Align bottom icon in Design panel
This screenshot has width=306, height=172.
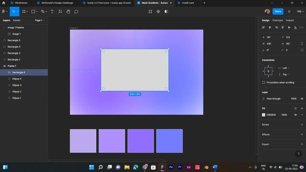tap(295, 28)
